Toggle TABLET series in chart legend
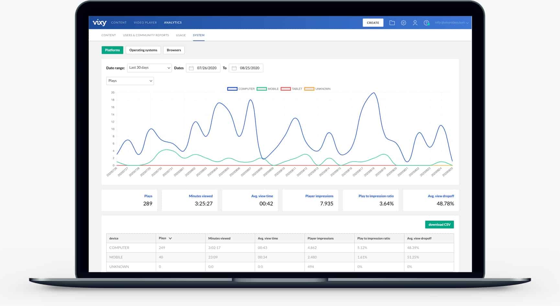Screen dimensions: 560x306 tap(291, 89)
